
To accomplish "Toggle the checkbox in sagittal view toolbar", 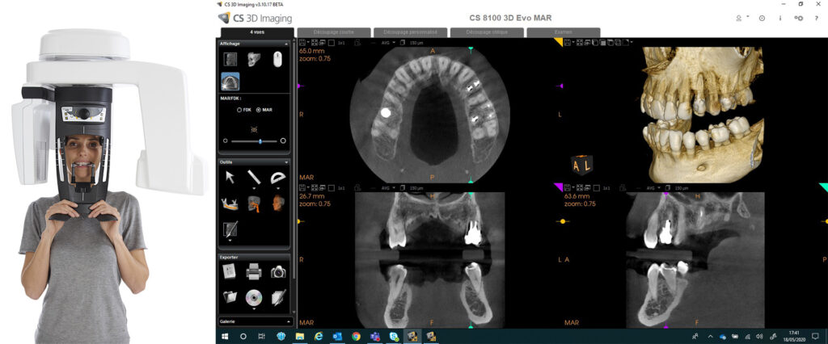I will (596, 188).
